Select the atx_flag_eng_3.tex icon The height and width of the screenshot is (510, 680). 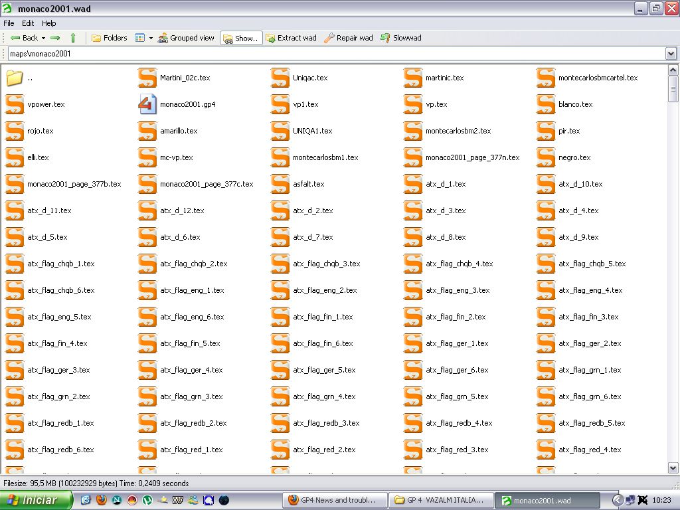click(412, 291)
